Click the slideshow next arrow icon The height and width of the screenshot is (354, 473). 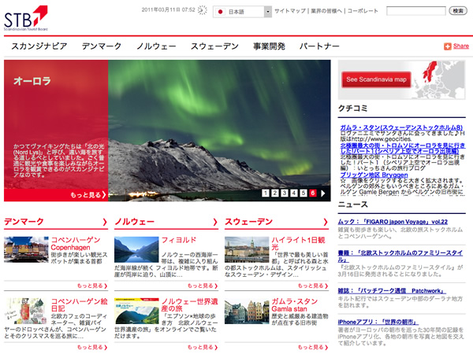click(324, 193)
